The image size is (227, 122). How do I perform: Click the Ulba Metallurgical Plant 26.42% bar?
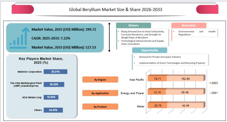(x=54, y=84)
